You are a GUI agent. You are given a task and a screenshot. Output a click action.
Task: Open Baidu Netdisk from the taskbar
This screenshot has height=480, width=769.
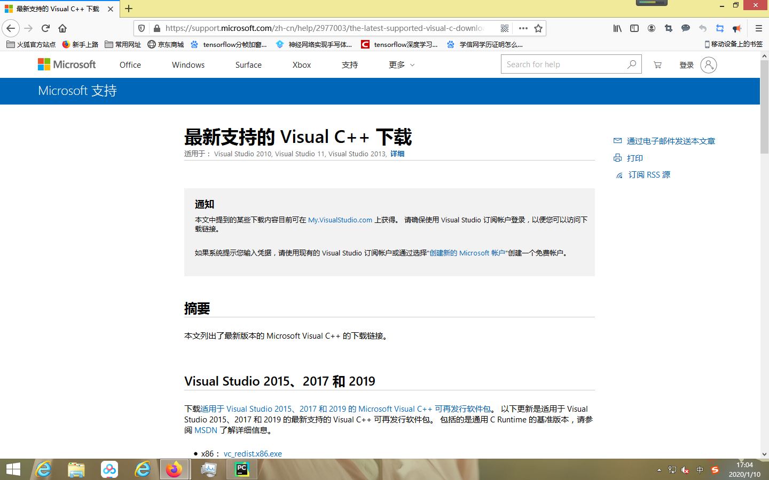coord(109,469)
